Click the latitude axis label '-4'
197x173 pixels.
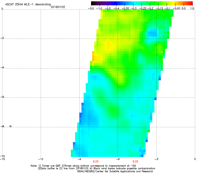point(2,67)
